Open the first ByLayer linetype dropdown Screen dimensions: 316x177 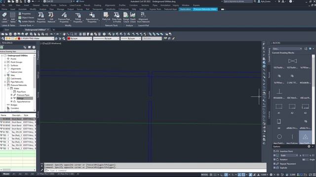pyautogui.click(x=106, y=38)
